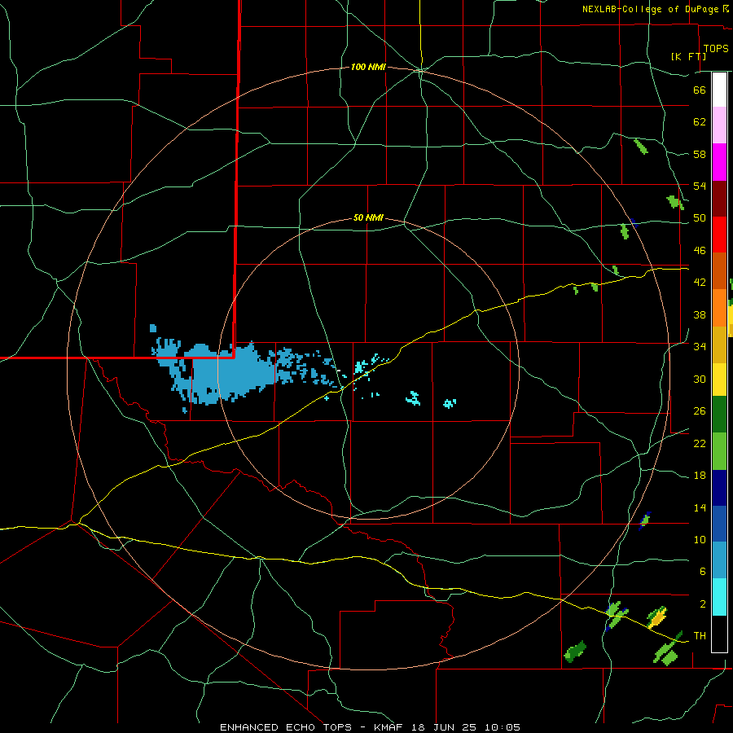The width and height of the screenshot is (733, 733).
Task: Click the legend value 42
Action: click(x=700, y=282)
